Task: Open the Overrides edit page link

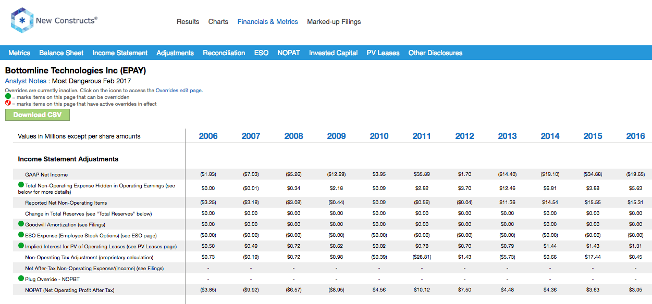Action: pyautogui.click(x=179, y=90)
